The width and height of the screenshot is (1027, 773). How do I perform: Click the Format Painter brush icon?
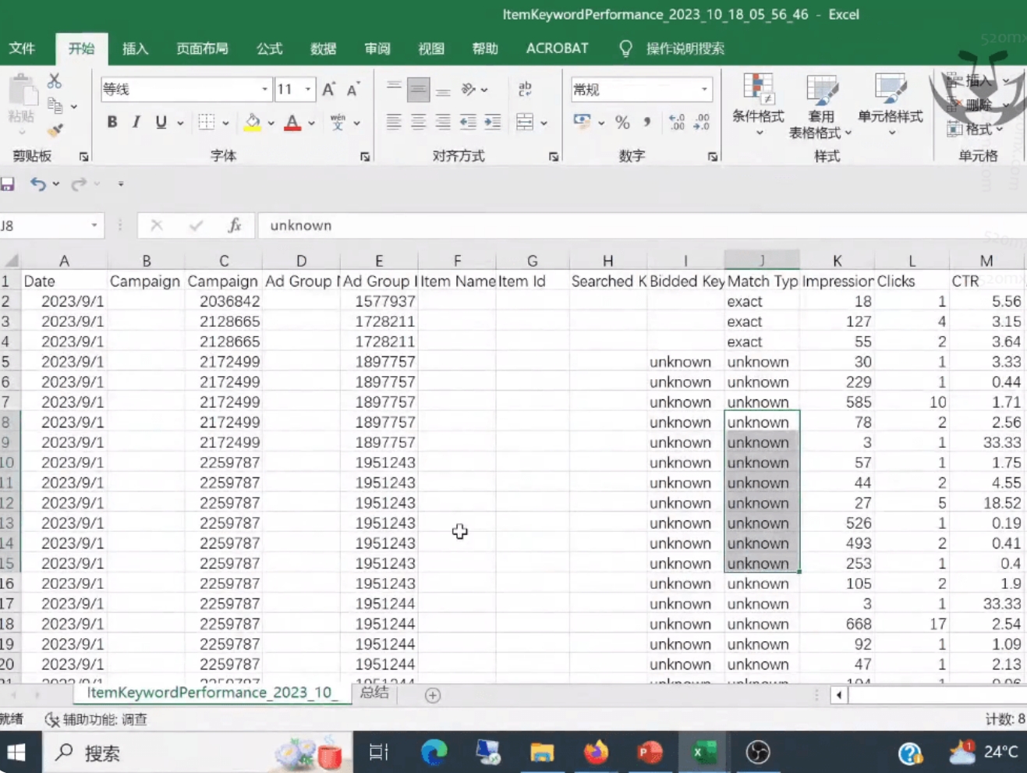click(x=55, y=130)
